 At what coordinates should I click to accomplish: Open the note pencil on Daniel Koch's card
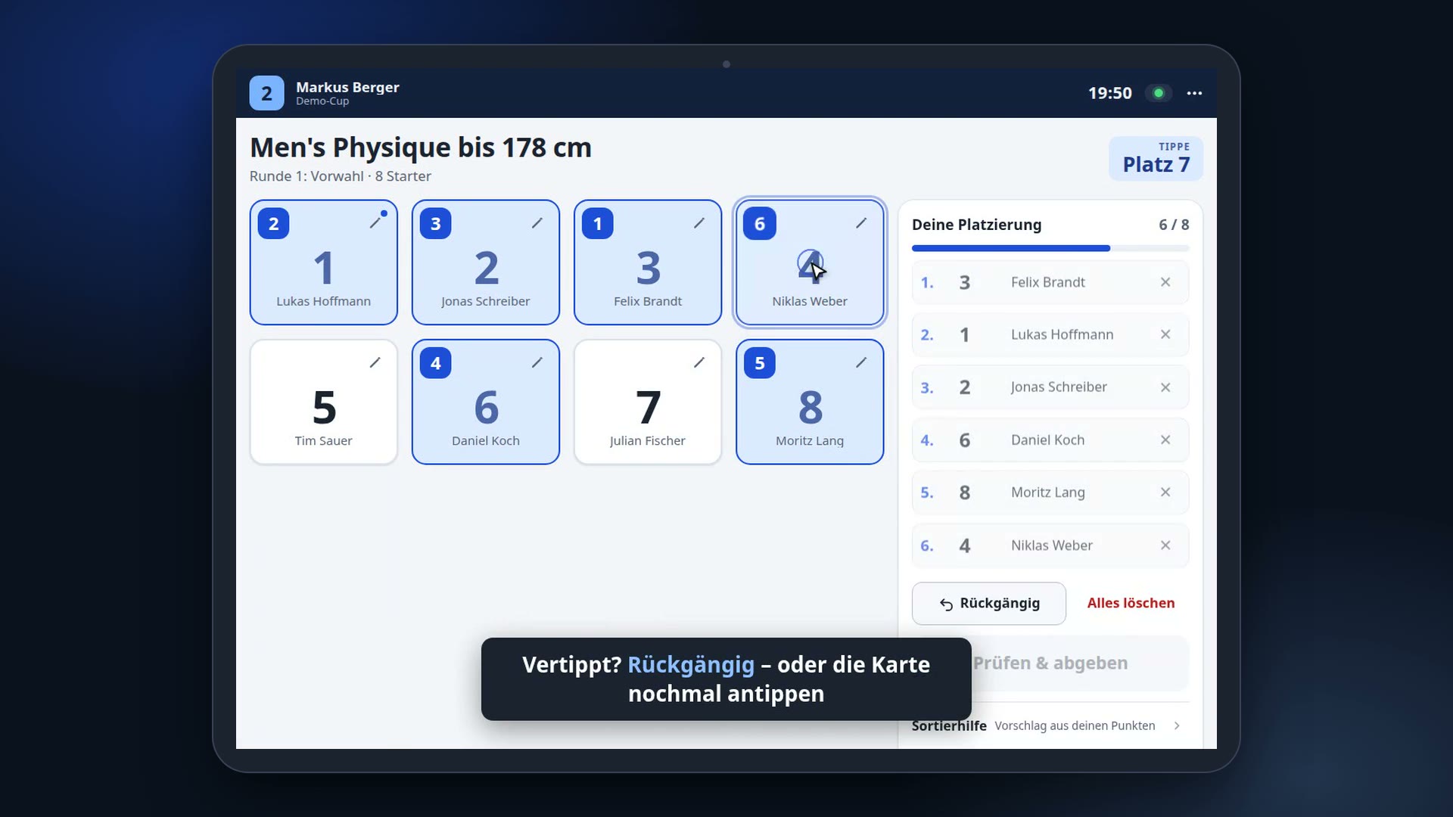(537, 362)
